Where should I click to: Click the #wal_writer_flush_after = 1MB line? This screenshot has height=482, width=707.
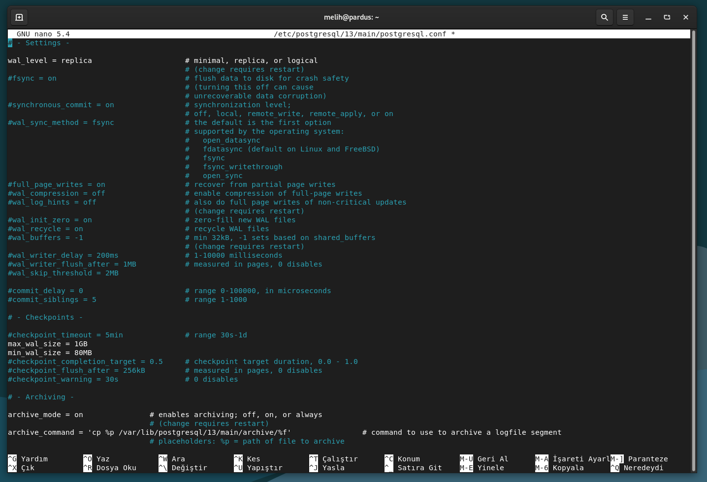[x=72, y=264]
